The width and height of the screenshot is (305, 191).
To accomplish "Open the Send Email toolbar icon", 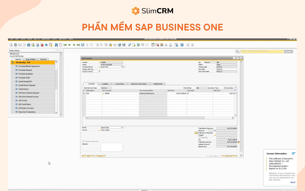I will (x=20, y=45).
